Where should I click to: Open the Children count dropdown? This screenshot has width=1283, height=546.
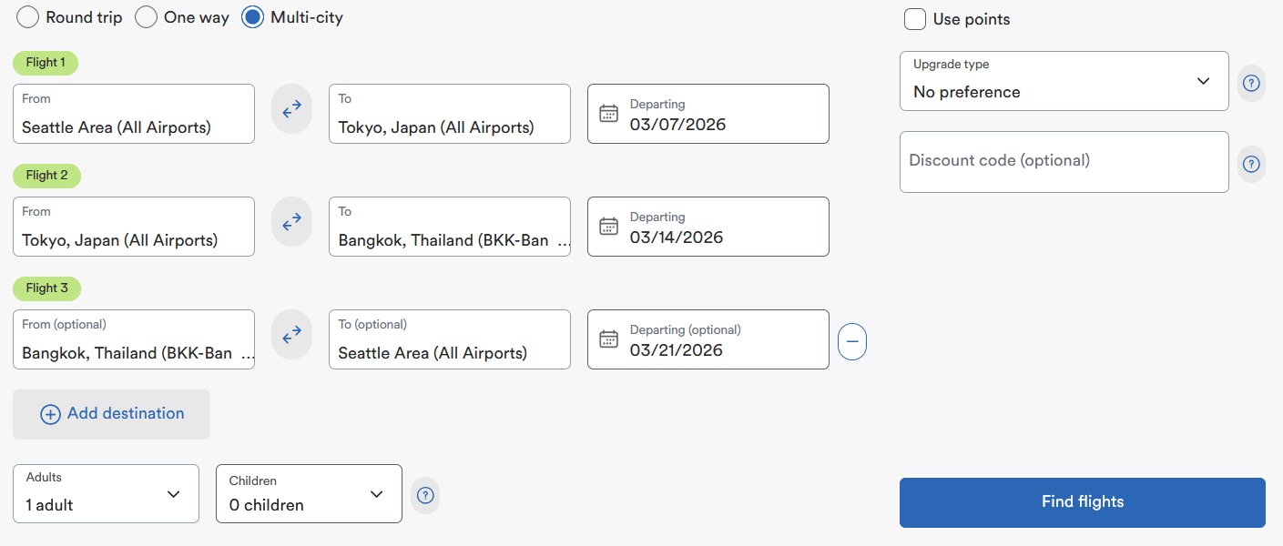tap(309, 494)
